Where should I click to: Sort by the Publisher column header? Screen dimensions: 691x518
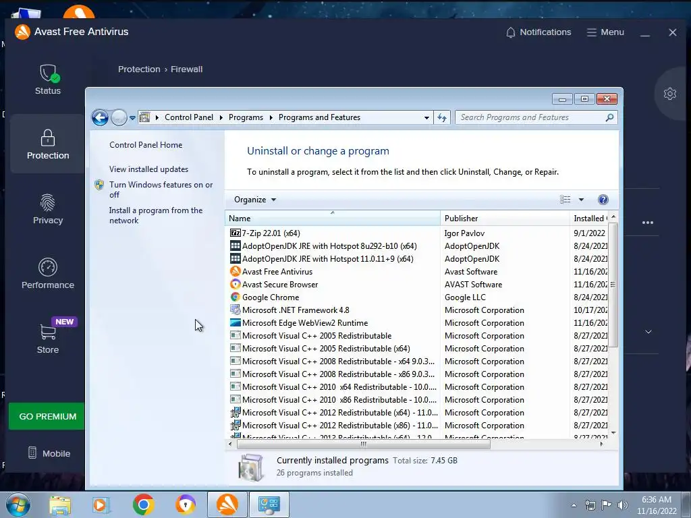click(505, 218)
